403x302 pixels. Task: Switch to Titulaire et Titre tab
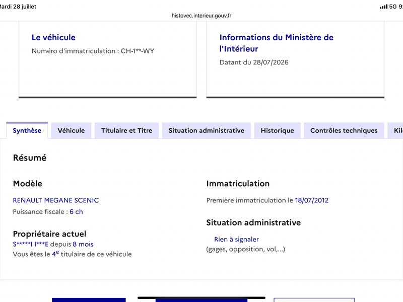(x=127, y=130)
